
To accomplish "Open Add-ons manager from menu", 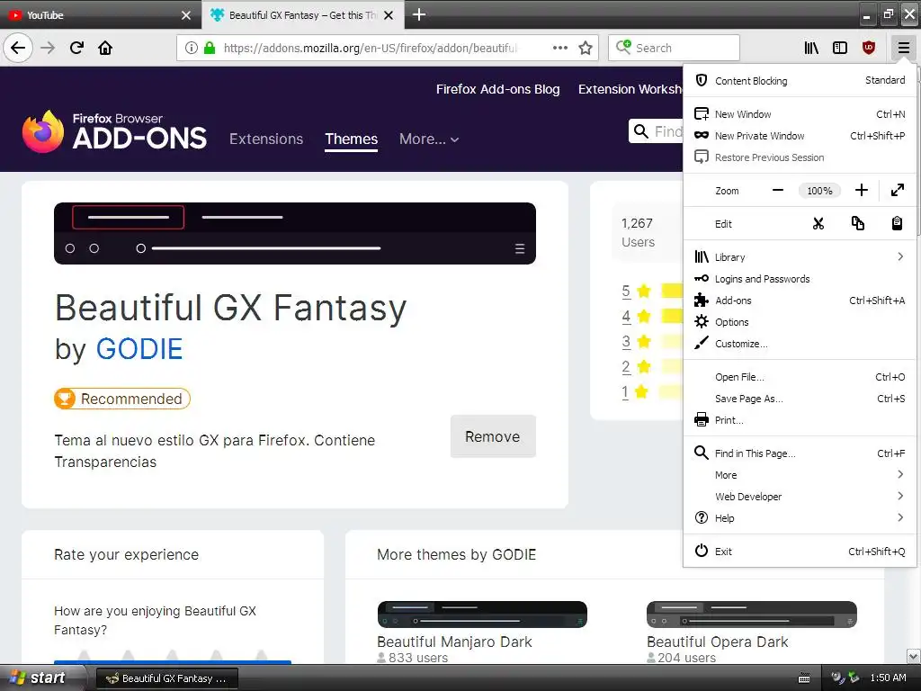I will pyautogui.click(x=800, y=301).
